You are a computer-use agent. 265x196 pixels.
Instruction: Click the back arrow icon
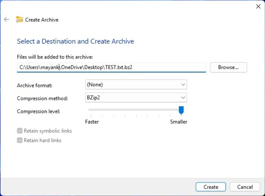(x=7, y=19)
